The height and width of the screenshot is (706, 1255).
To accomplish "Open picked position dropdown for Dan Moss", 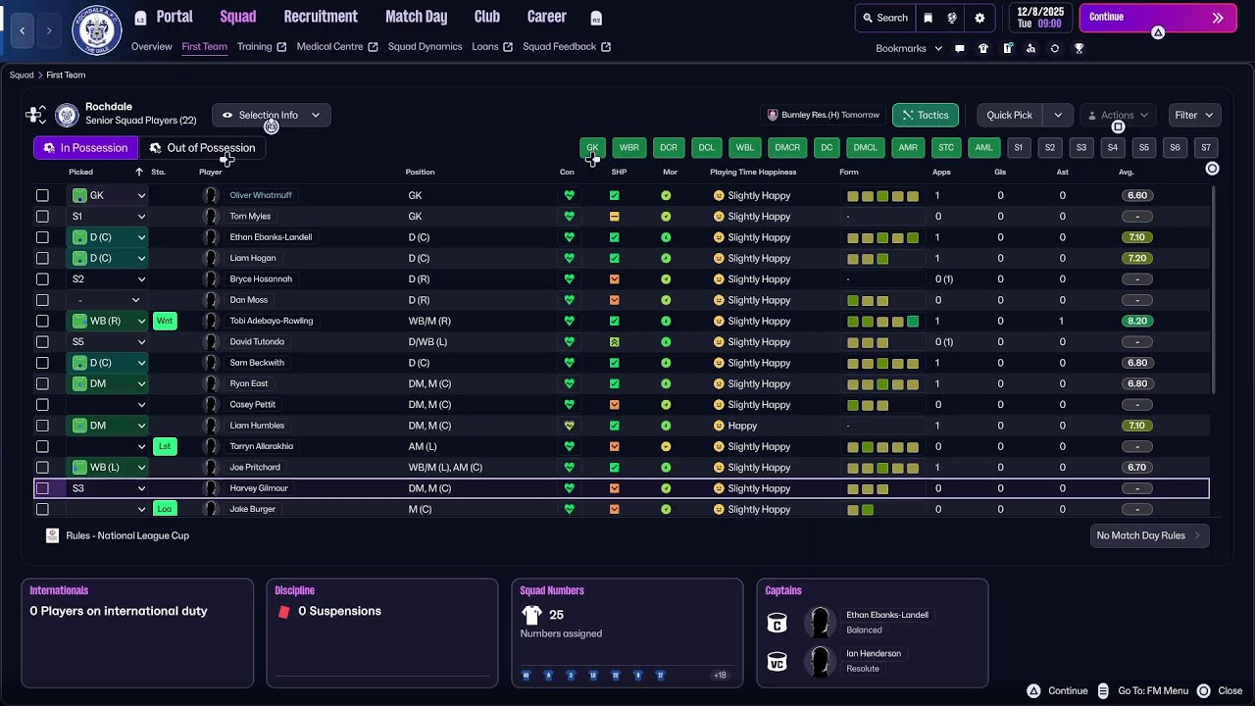I will [x=136, y=300].
